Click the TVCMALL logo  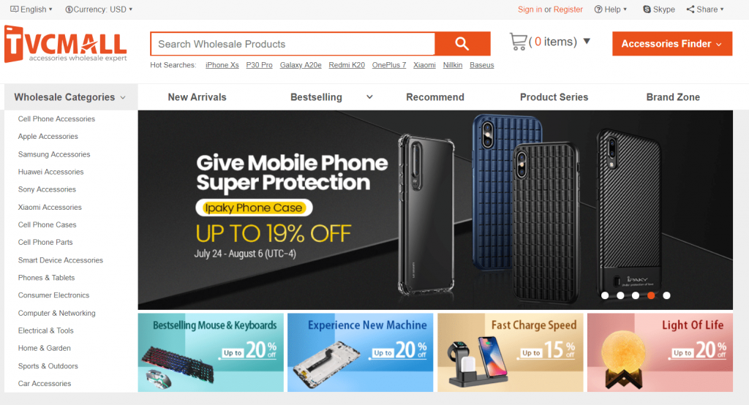66,44
